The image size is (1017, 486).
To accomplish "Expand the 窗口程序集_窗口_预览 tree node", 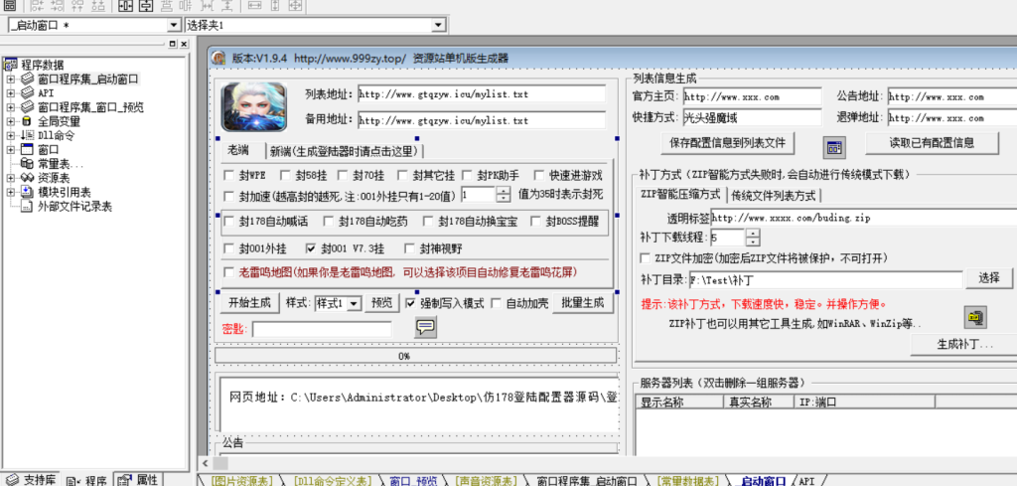I will pyautogui.click(x=10, y=107).
